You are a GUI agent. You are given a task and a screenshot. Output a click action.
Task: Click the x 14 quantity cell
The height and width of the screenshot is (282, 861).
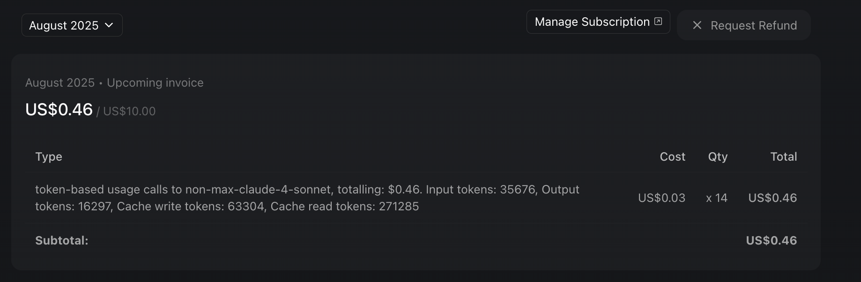click(716, 198)
